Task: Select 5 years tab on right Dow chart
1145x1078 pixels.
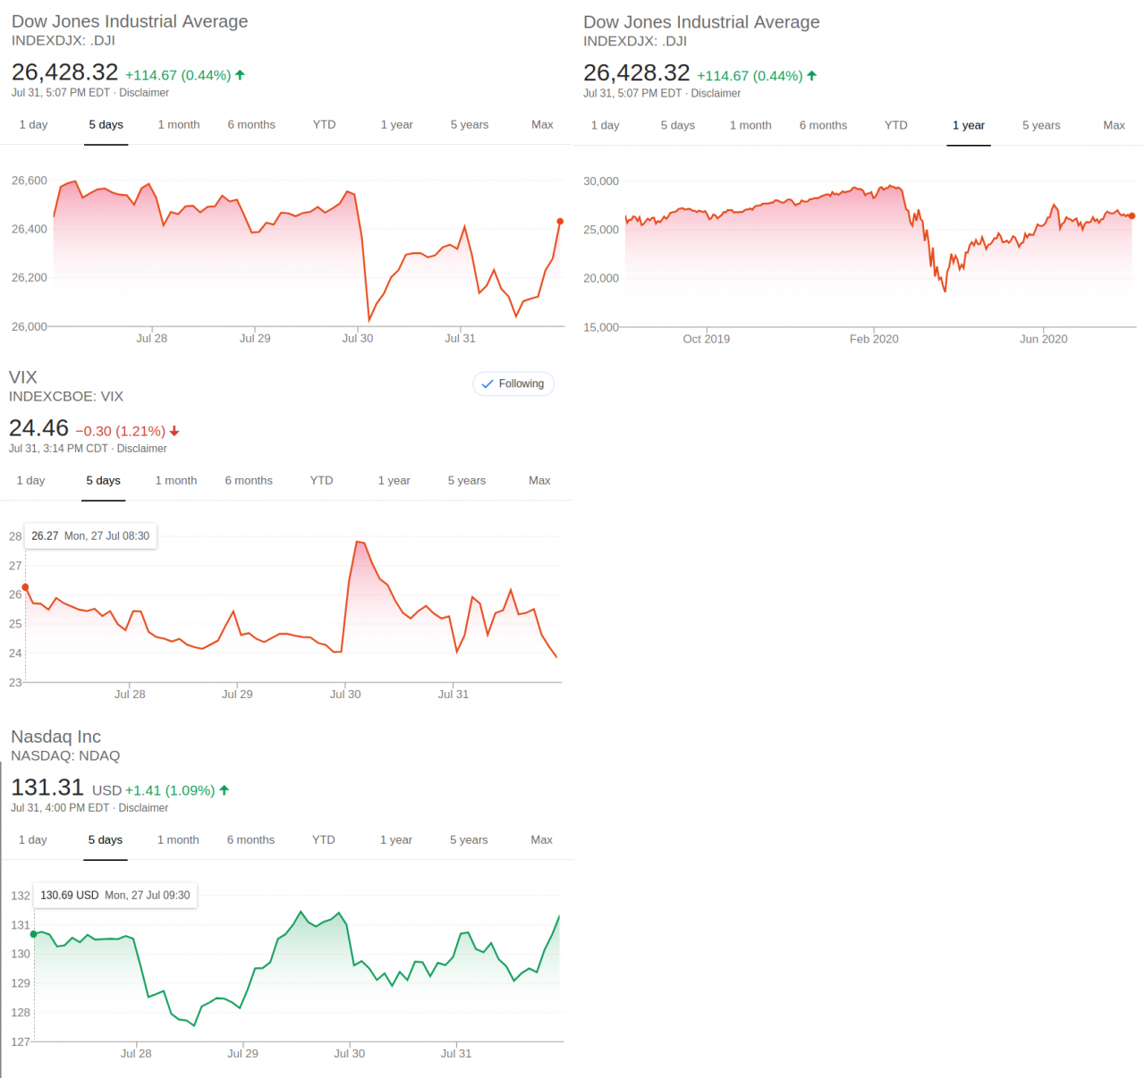Action: (1041, 126)
